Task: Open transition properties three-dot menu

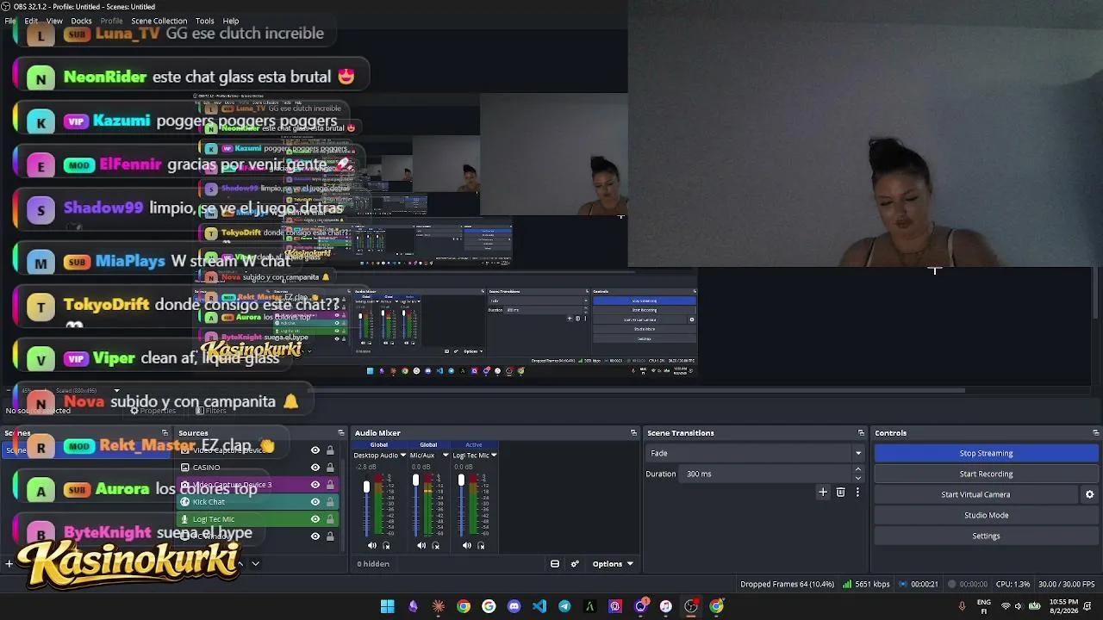Action: pos(857,493)
